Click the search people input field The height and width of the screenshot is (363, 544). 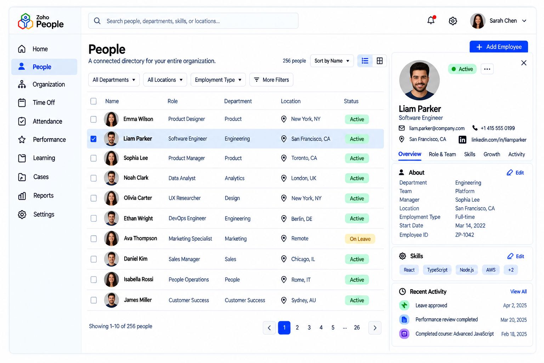coord(193,21)
